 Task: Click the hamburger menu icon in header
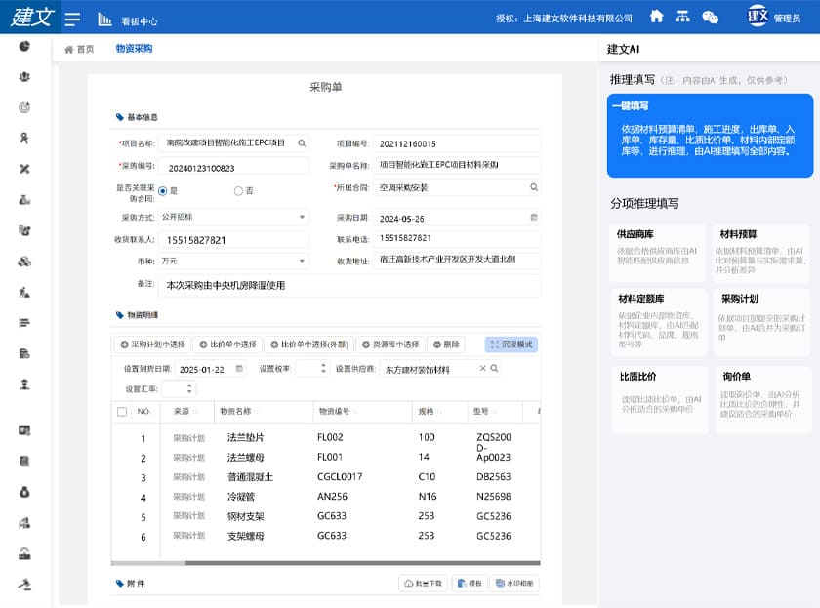pos(71,19)
